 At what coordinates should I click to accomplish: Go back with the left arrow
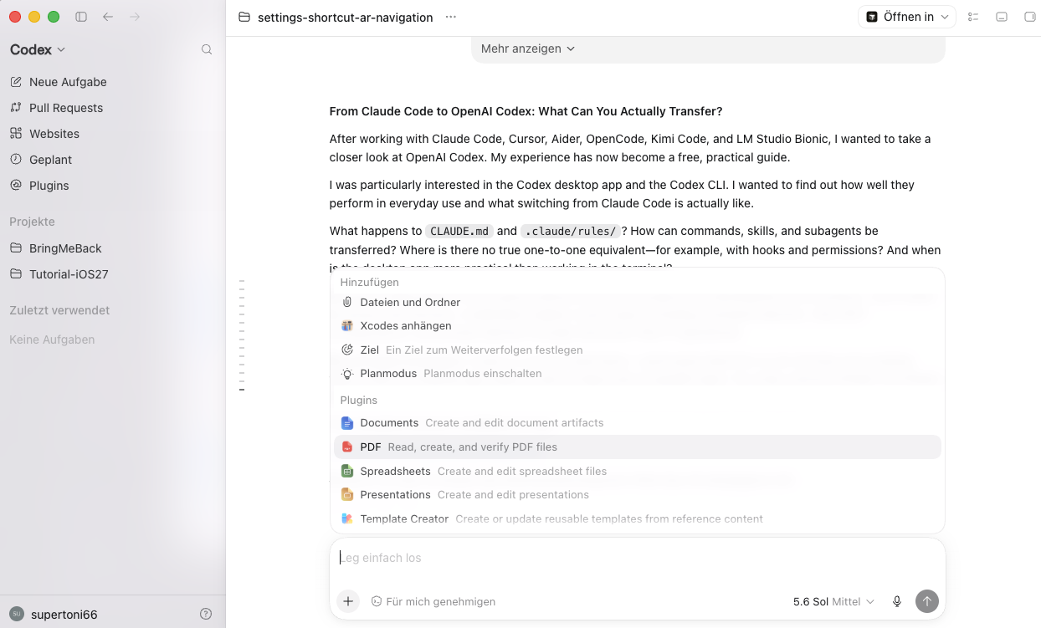pos(108,17)
